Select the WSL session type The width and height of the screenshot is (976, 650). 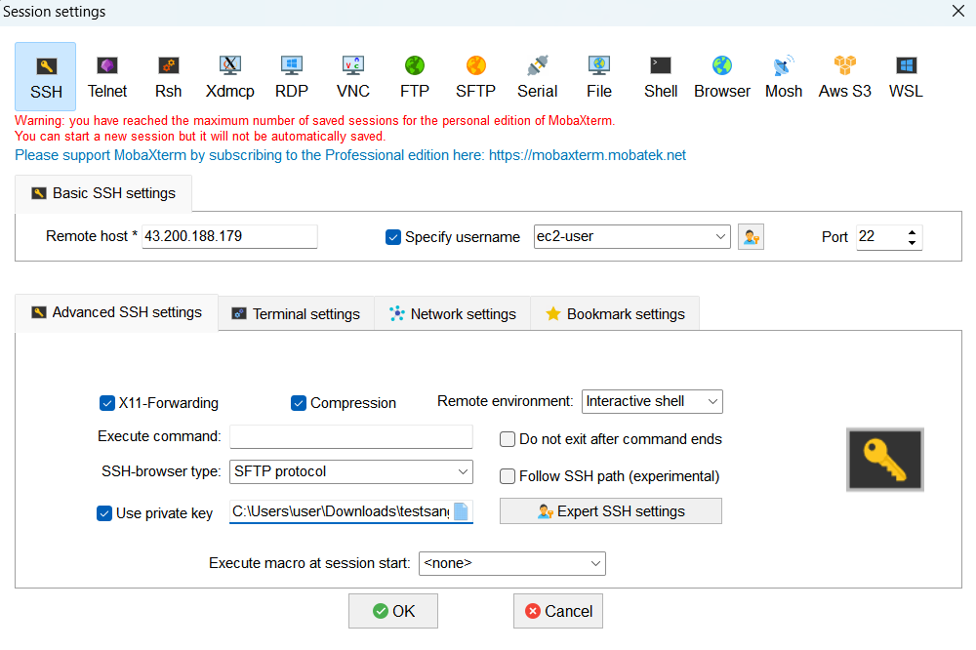click(x=906, y=76)
